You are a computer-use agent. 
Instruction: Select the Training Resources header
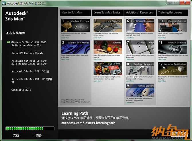[x=173, y=13]
